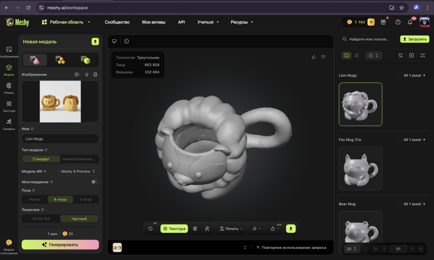Select the Т-поза pose option

[x=85, y=199]
